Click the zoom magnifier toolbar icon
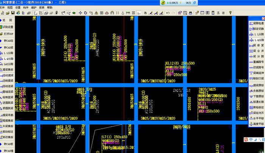Viewport: 265px width, 153px height. click(x=69, y=13)
